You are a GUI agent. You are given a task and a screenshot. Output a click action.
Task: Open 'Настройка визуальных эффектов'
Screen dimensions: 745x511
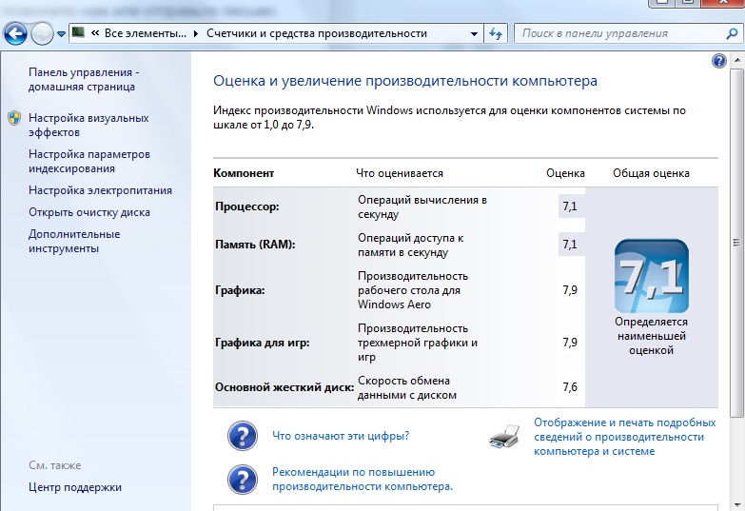(x=88, y=125)
